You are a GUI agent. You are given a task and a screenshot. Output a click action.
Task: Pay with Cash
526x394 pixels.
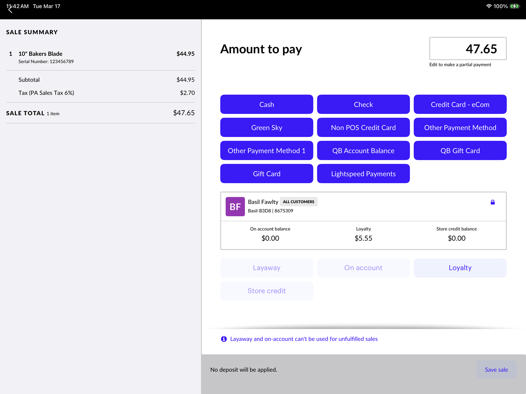266,104
